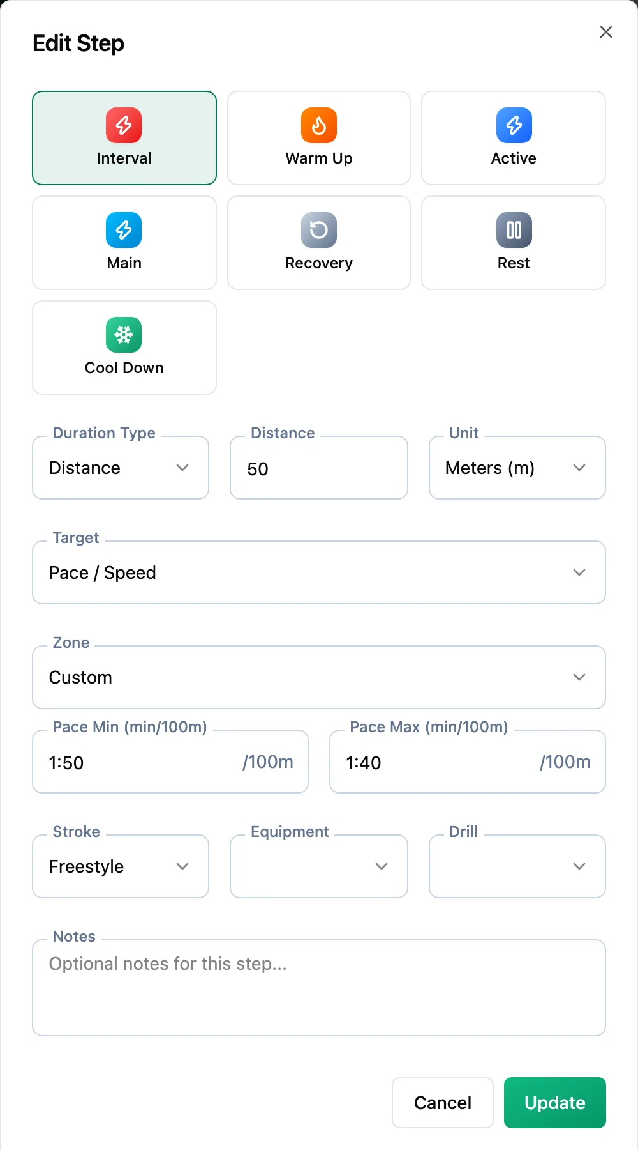638x1150 pixels.
Task: Select the Main step type icon
Action: (x=124, y=230)
